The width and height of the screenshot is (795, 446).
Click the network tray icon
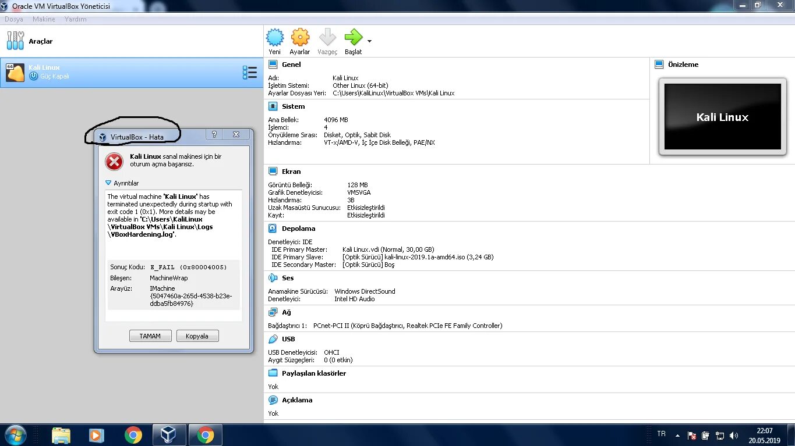click(x=720, y=436)
